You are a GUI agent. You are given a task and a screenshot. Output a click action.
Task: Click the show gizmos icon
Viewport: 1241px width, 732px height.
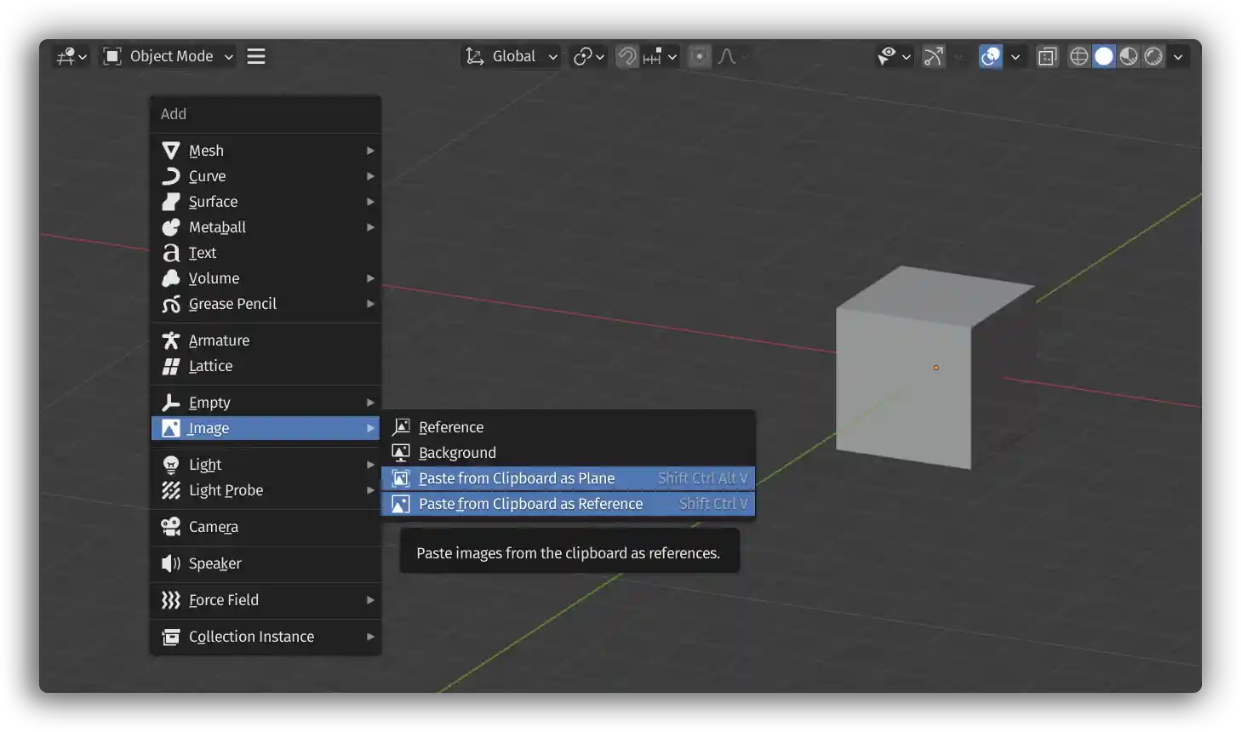point(933,56)
